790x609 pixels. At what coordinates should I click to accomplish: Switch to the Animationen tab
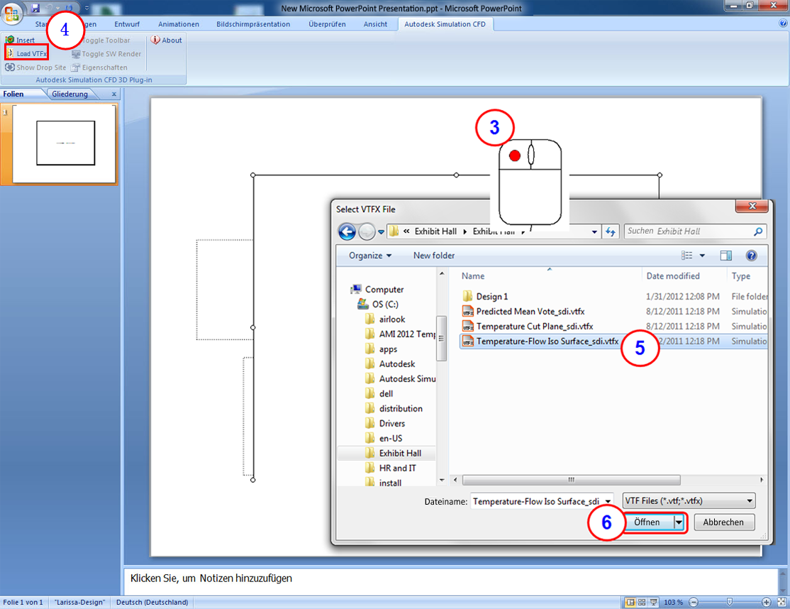click(x=179, y=23)
